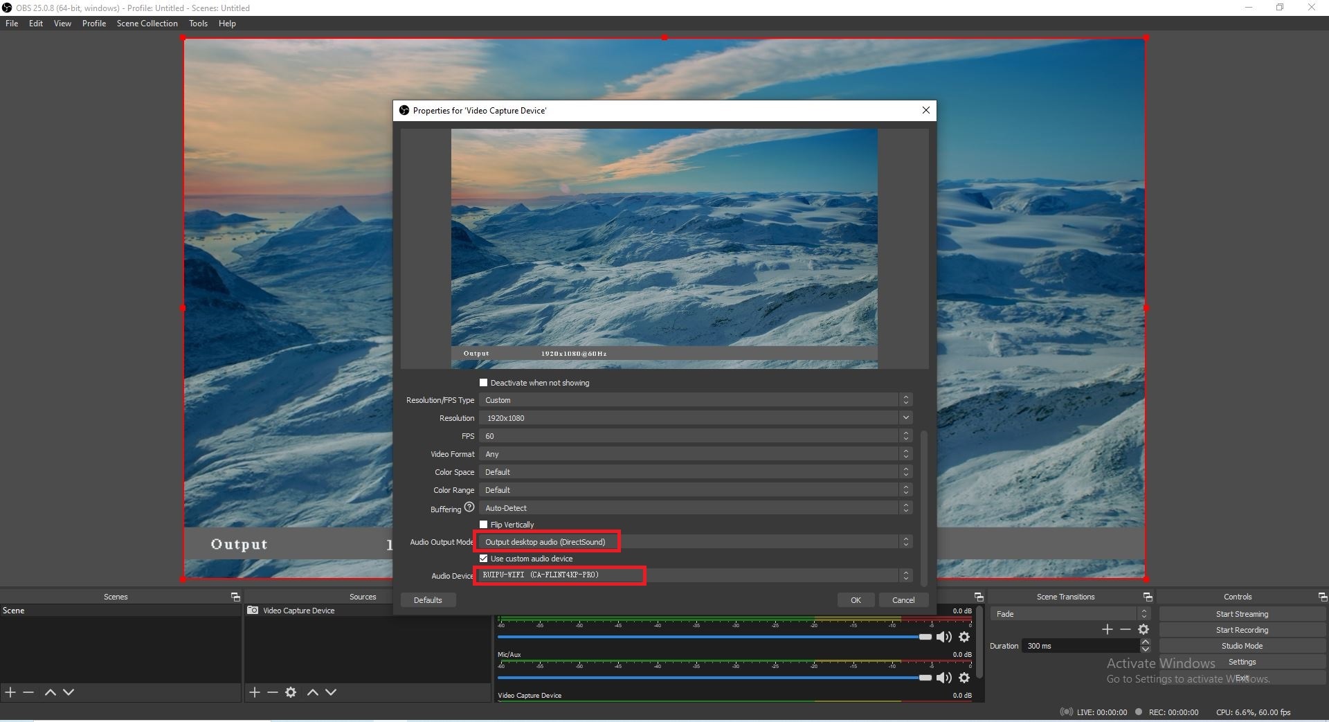
Task: Enable Studio Mode button
Action: pyautogui.click(x=1242, y=646)
